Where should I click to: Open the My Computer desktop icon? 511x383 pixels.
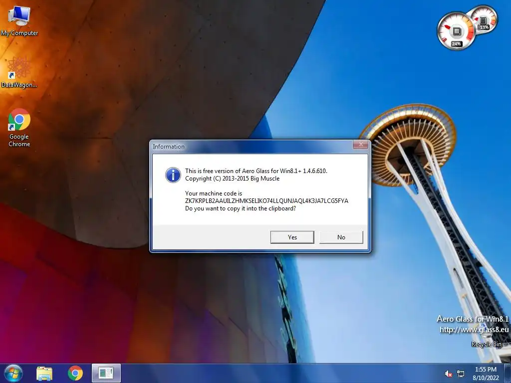click(x=19, y=20)
